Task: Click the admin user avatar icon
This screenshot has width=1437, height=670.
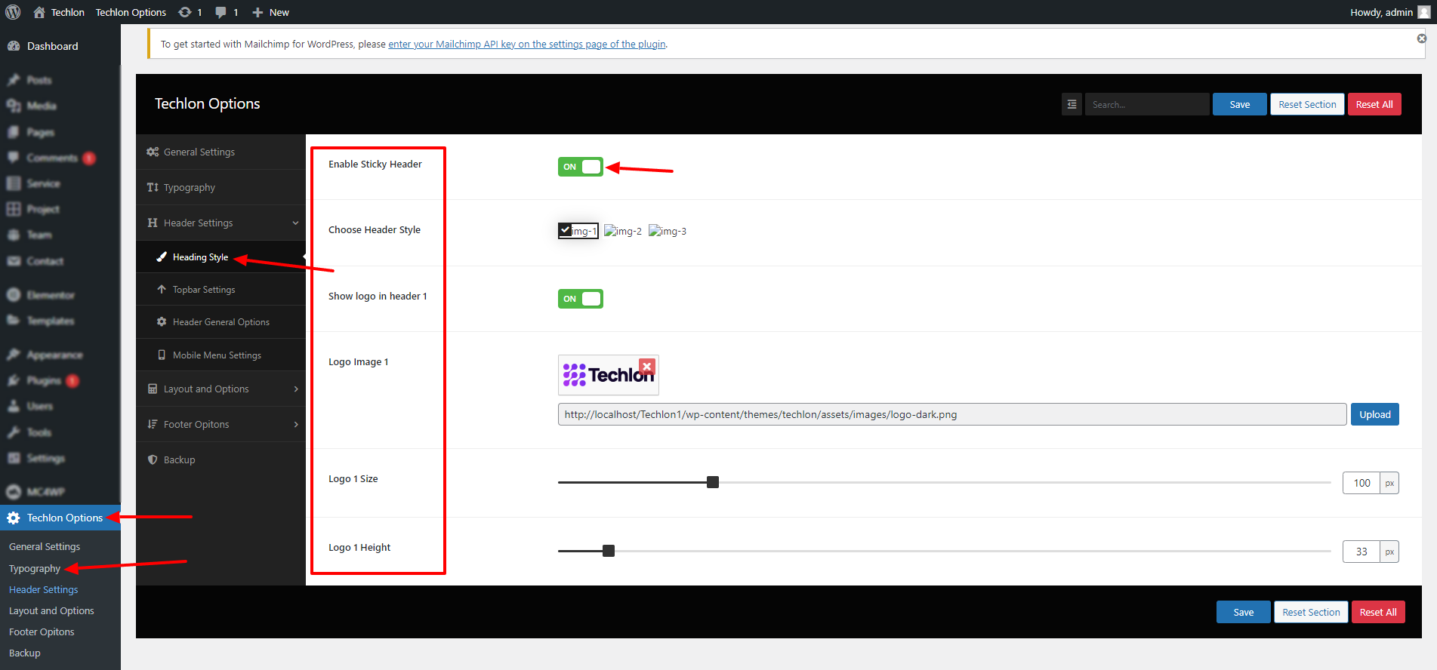Action: click(x=1423, y=12)
